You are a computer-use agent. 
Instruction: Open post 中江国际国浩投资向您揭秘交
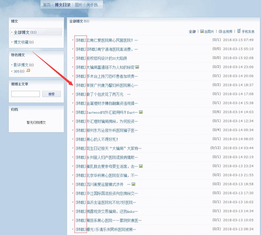pos(107,193)
